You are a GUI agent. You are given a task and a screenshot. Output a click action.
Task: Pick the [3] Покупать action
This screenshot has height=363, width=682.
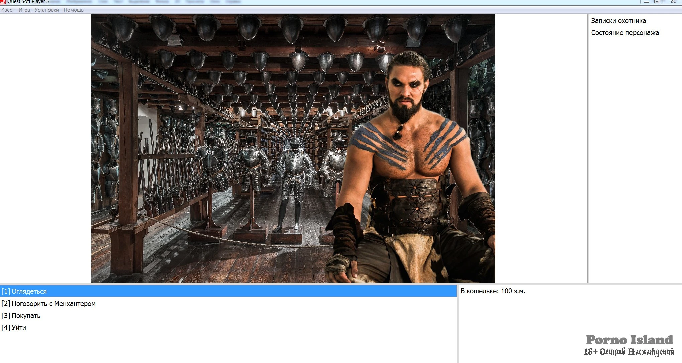click(x=21, y=316)
